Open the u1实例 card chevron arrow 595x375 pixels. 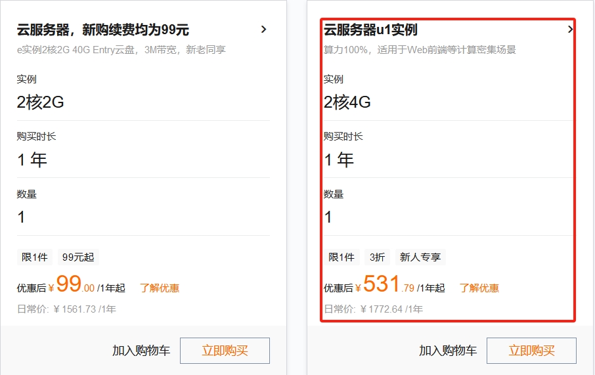[x=570, y=30]
